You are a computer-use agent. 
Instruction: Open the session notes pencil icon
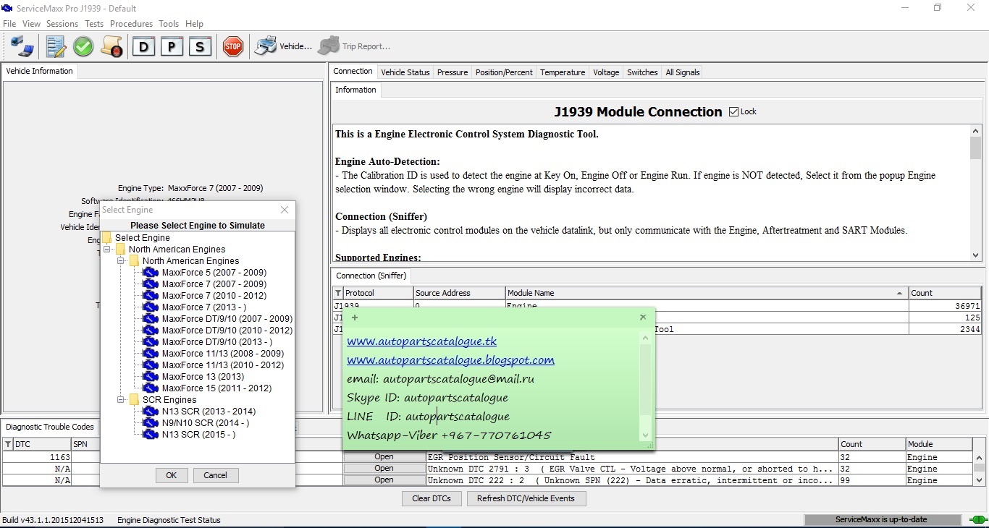56,46
